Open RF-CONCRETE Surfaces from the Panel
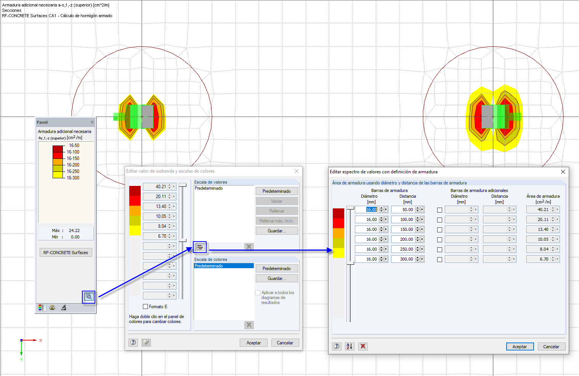This screenshot has height=376, width=579. tap(66, 253)
